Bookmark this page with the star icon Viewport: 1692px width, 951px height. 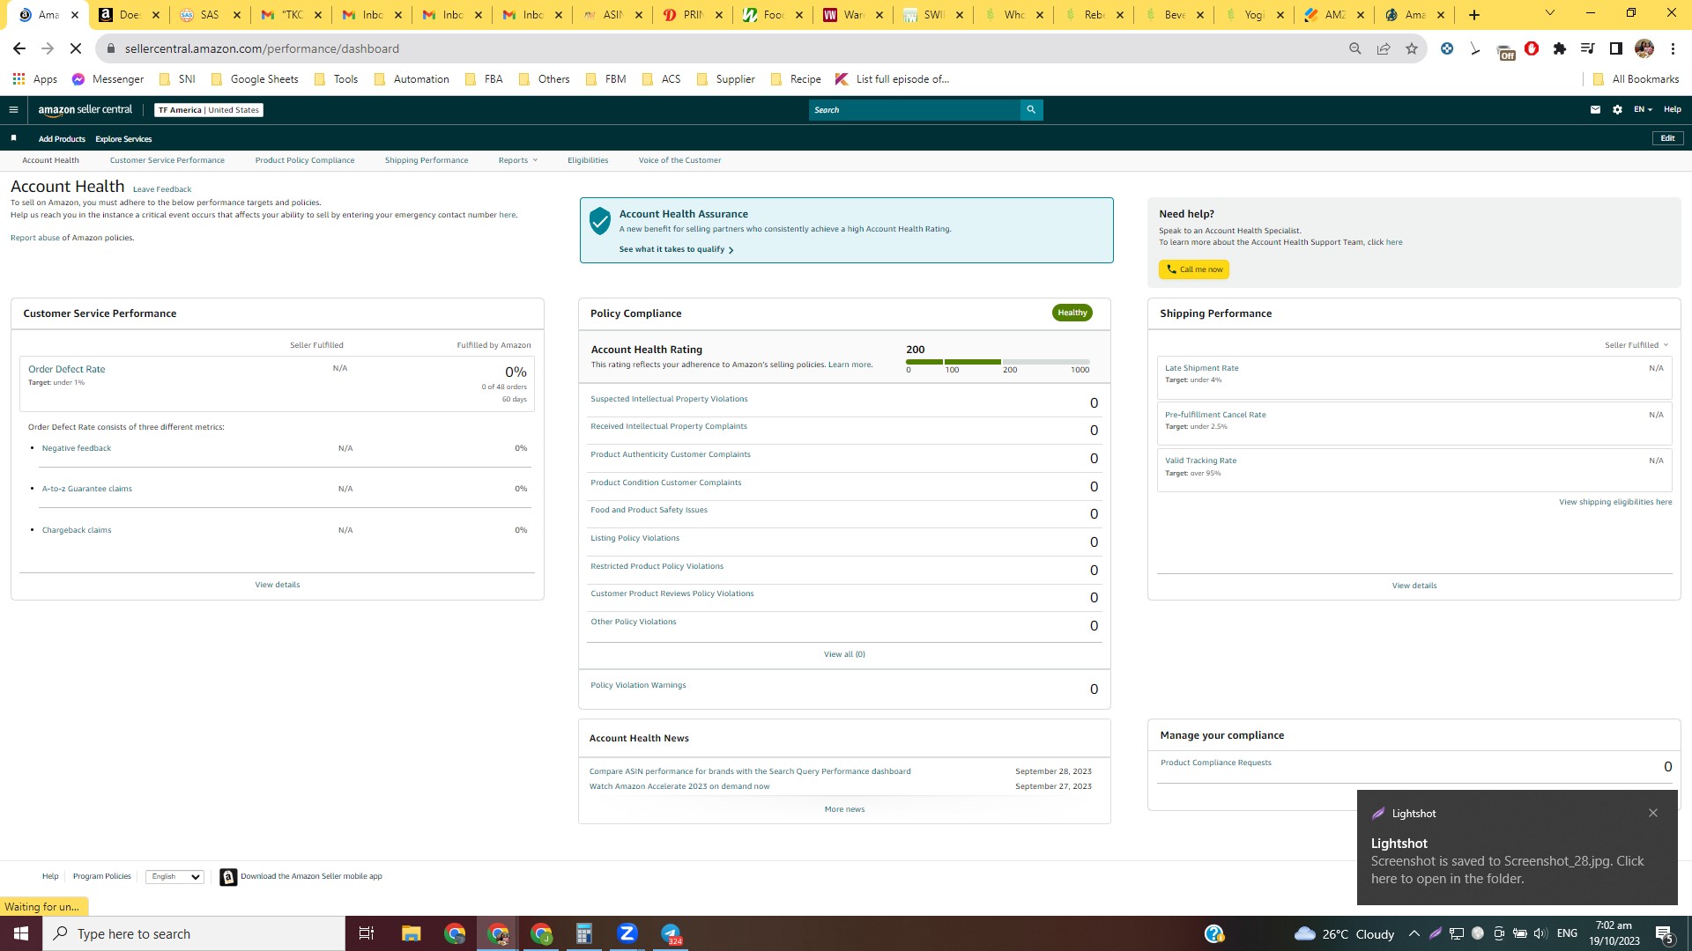coord(1412,48)
